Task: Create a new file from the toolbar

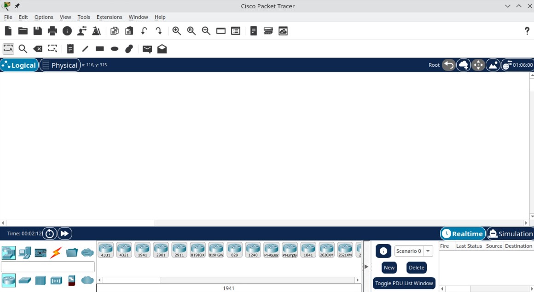Action: click(x=8, y=31)
